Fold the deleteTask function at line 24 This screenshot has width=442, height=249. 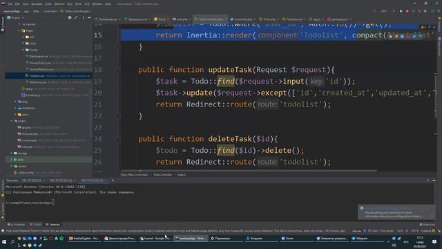pos(118,139)
